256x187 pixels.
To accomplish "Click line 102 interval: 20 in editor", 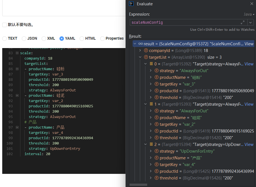I will (37, 154).
